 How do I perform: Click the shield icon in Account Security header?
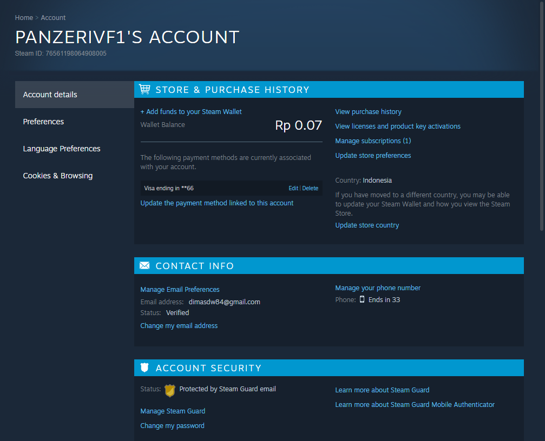pyautogui.click(x=145, y=367)
